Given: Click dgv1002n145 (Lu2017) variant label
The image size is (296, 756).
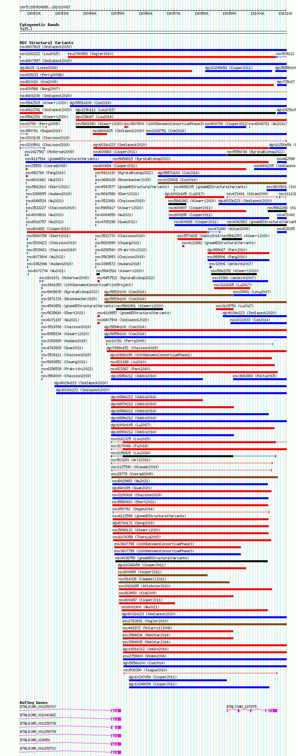Looking at the screenshot, I should (185, 194).
